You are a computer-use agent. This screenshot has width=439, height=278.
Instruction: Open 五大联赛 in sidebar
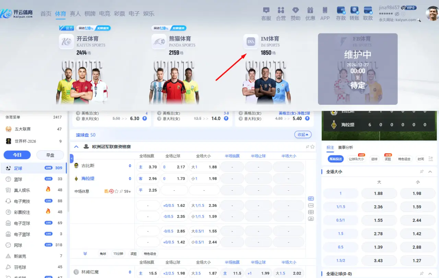pyautogui.click(x=34, y=129)
